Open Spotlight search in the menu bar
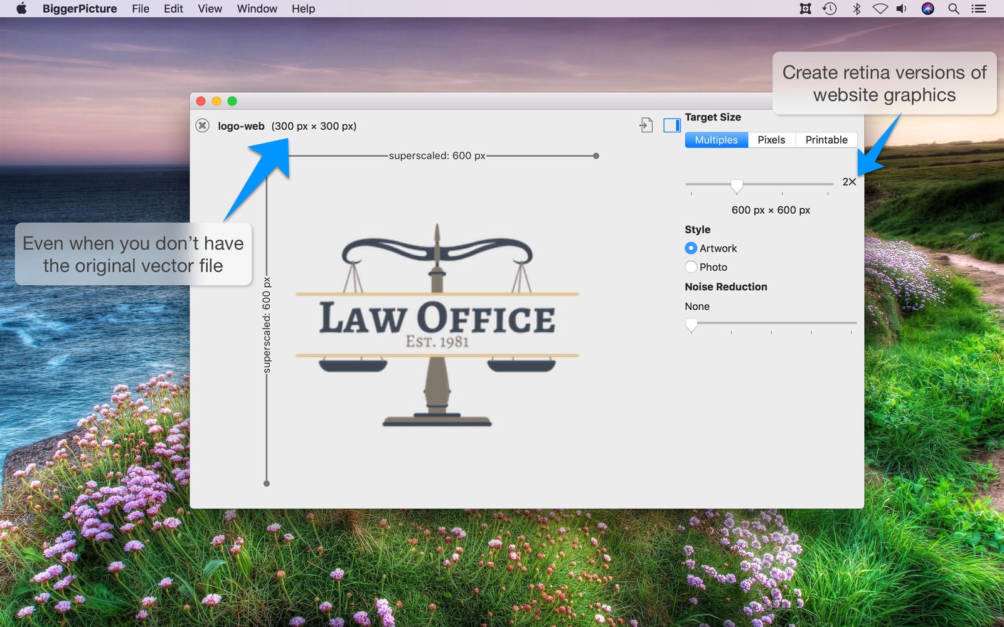1004x627 pixels. pos(953,9)
